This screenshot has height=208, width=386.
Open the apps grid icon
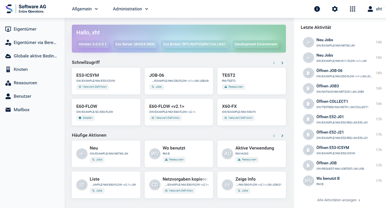pyautogui.click(x=352, y=9)
